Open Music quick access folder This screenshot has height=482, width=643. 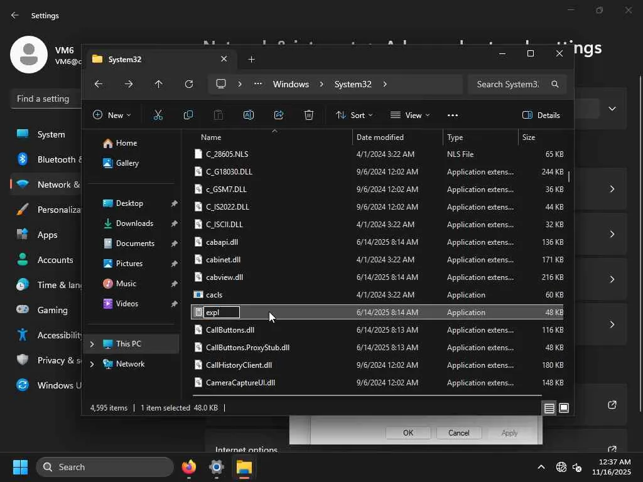pyautogui.click(x=126, y=284)
